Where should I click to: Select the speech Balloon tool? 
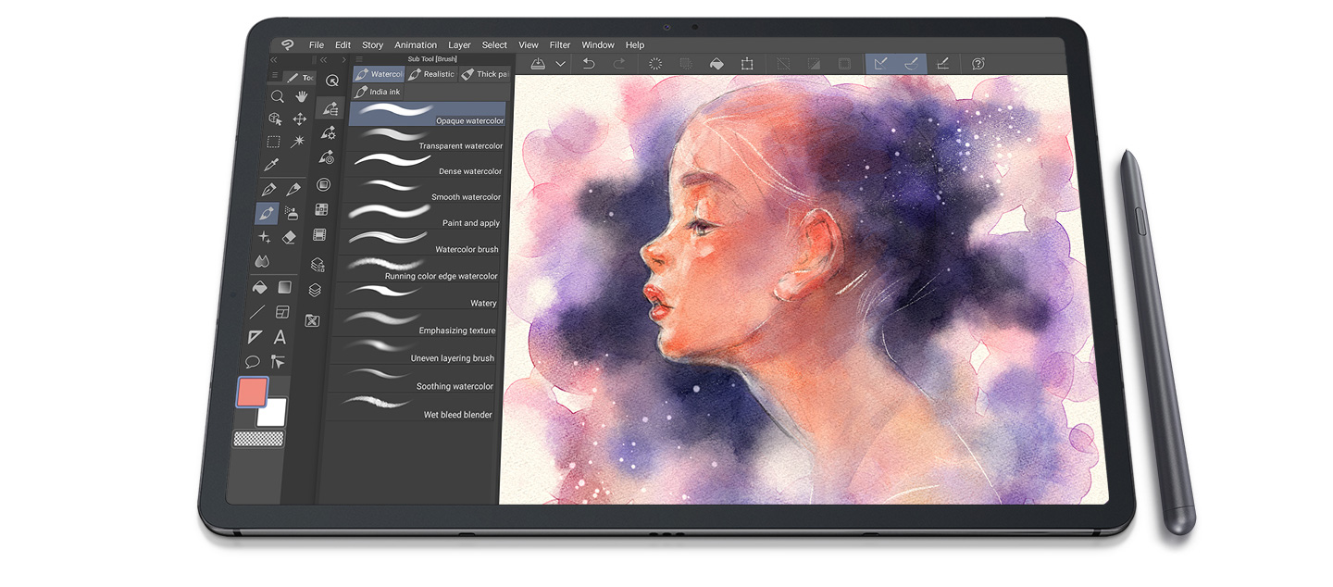(252, 362)
